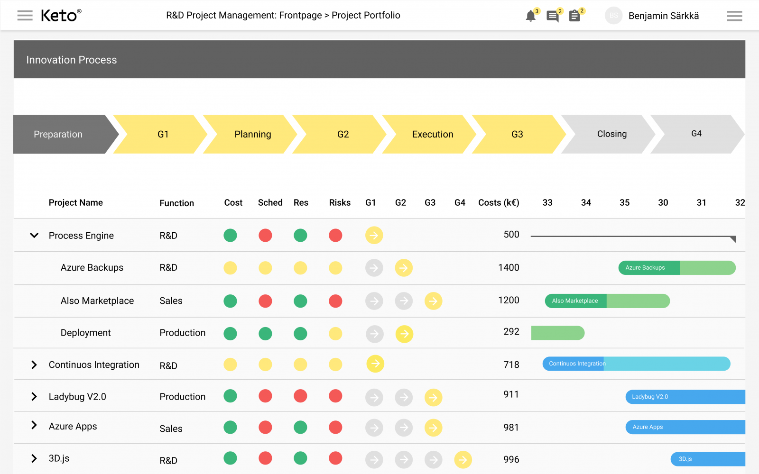Click Benjamin Särkkä user name
This screenshot has height=474, width=759.
[x=664, y=16]
